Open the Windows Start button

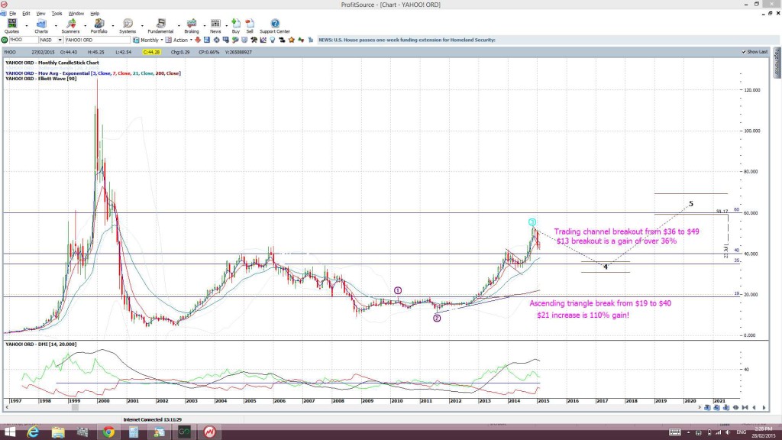pyautogui.click(x=9, y=432)
